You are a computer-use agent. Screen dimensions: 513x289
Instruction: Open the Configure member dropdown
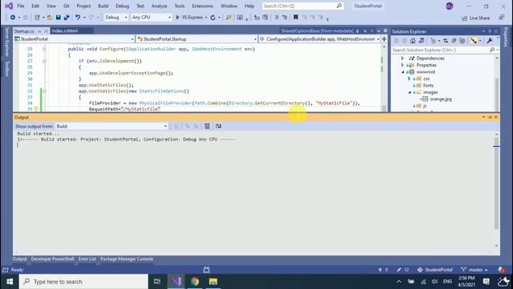click(x=319, y=39)
